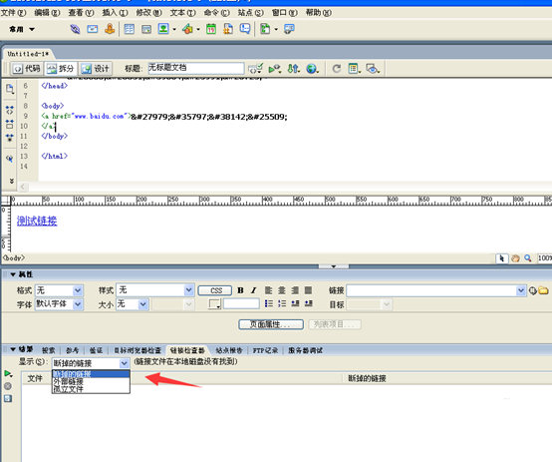Image resolution: width=552 pixels, height=462 pixels.
Task: Click the Insert Date calendar icon
Action: coord(211,29)
